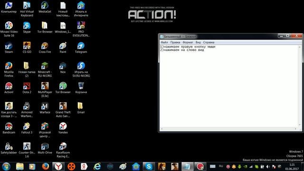Open the Windows Start menu

6,167
